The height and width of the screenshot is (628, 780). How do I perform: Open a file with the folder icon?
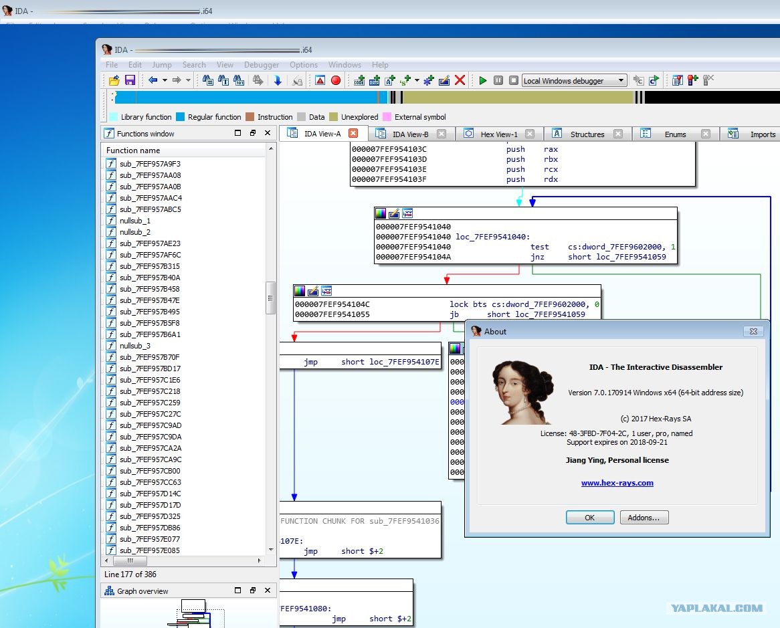(x=114, y=80)
